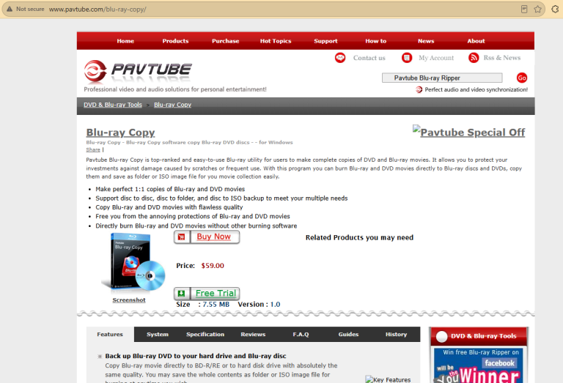Switch to the System tab
The width and height of the screenshot is (563, 383).
[158, 334]
